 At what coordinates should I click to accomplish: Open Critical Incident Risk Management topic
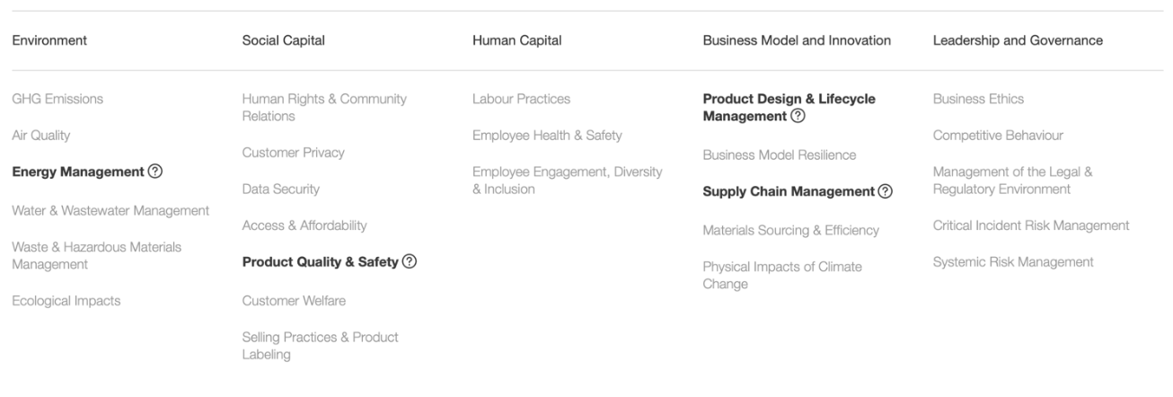click(1031, 225)
